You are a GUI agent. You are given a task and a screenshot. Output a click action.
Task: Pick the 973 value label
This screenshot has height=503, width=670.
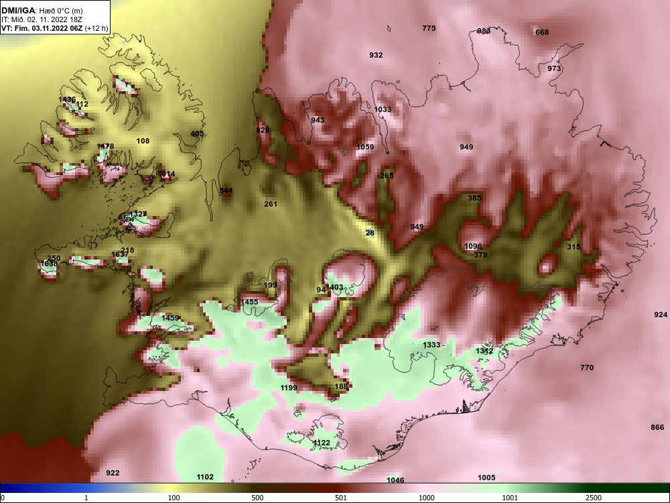[x=554, y=68]
